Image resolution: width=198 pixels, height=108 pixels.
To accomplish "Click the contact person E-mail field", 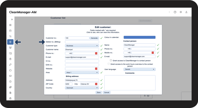I will [139, 56].
